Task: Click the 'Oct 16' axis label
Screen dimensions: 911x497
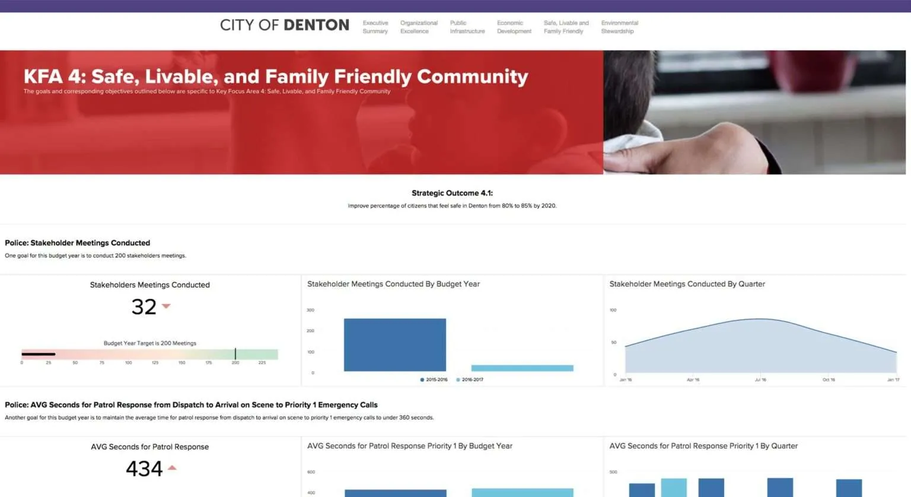Action: click(x=829, y=380)
